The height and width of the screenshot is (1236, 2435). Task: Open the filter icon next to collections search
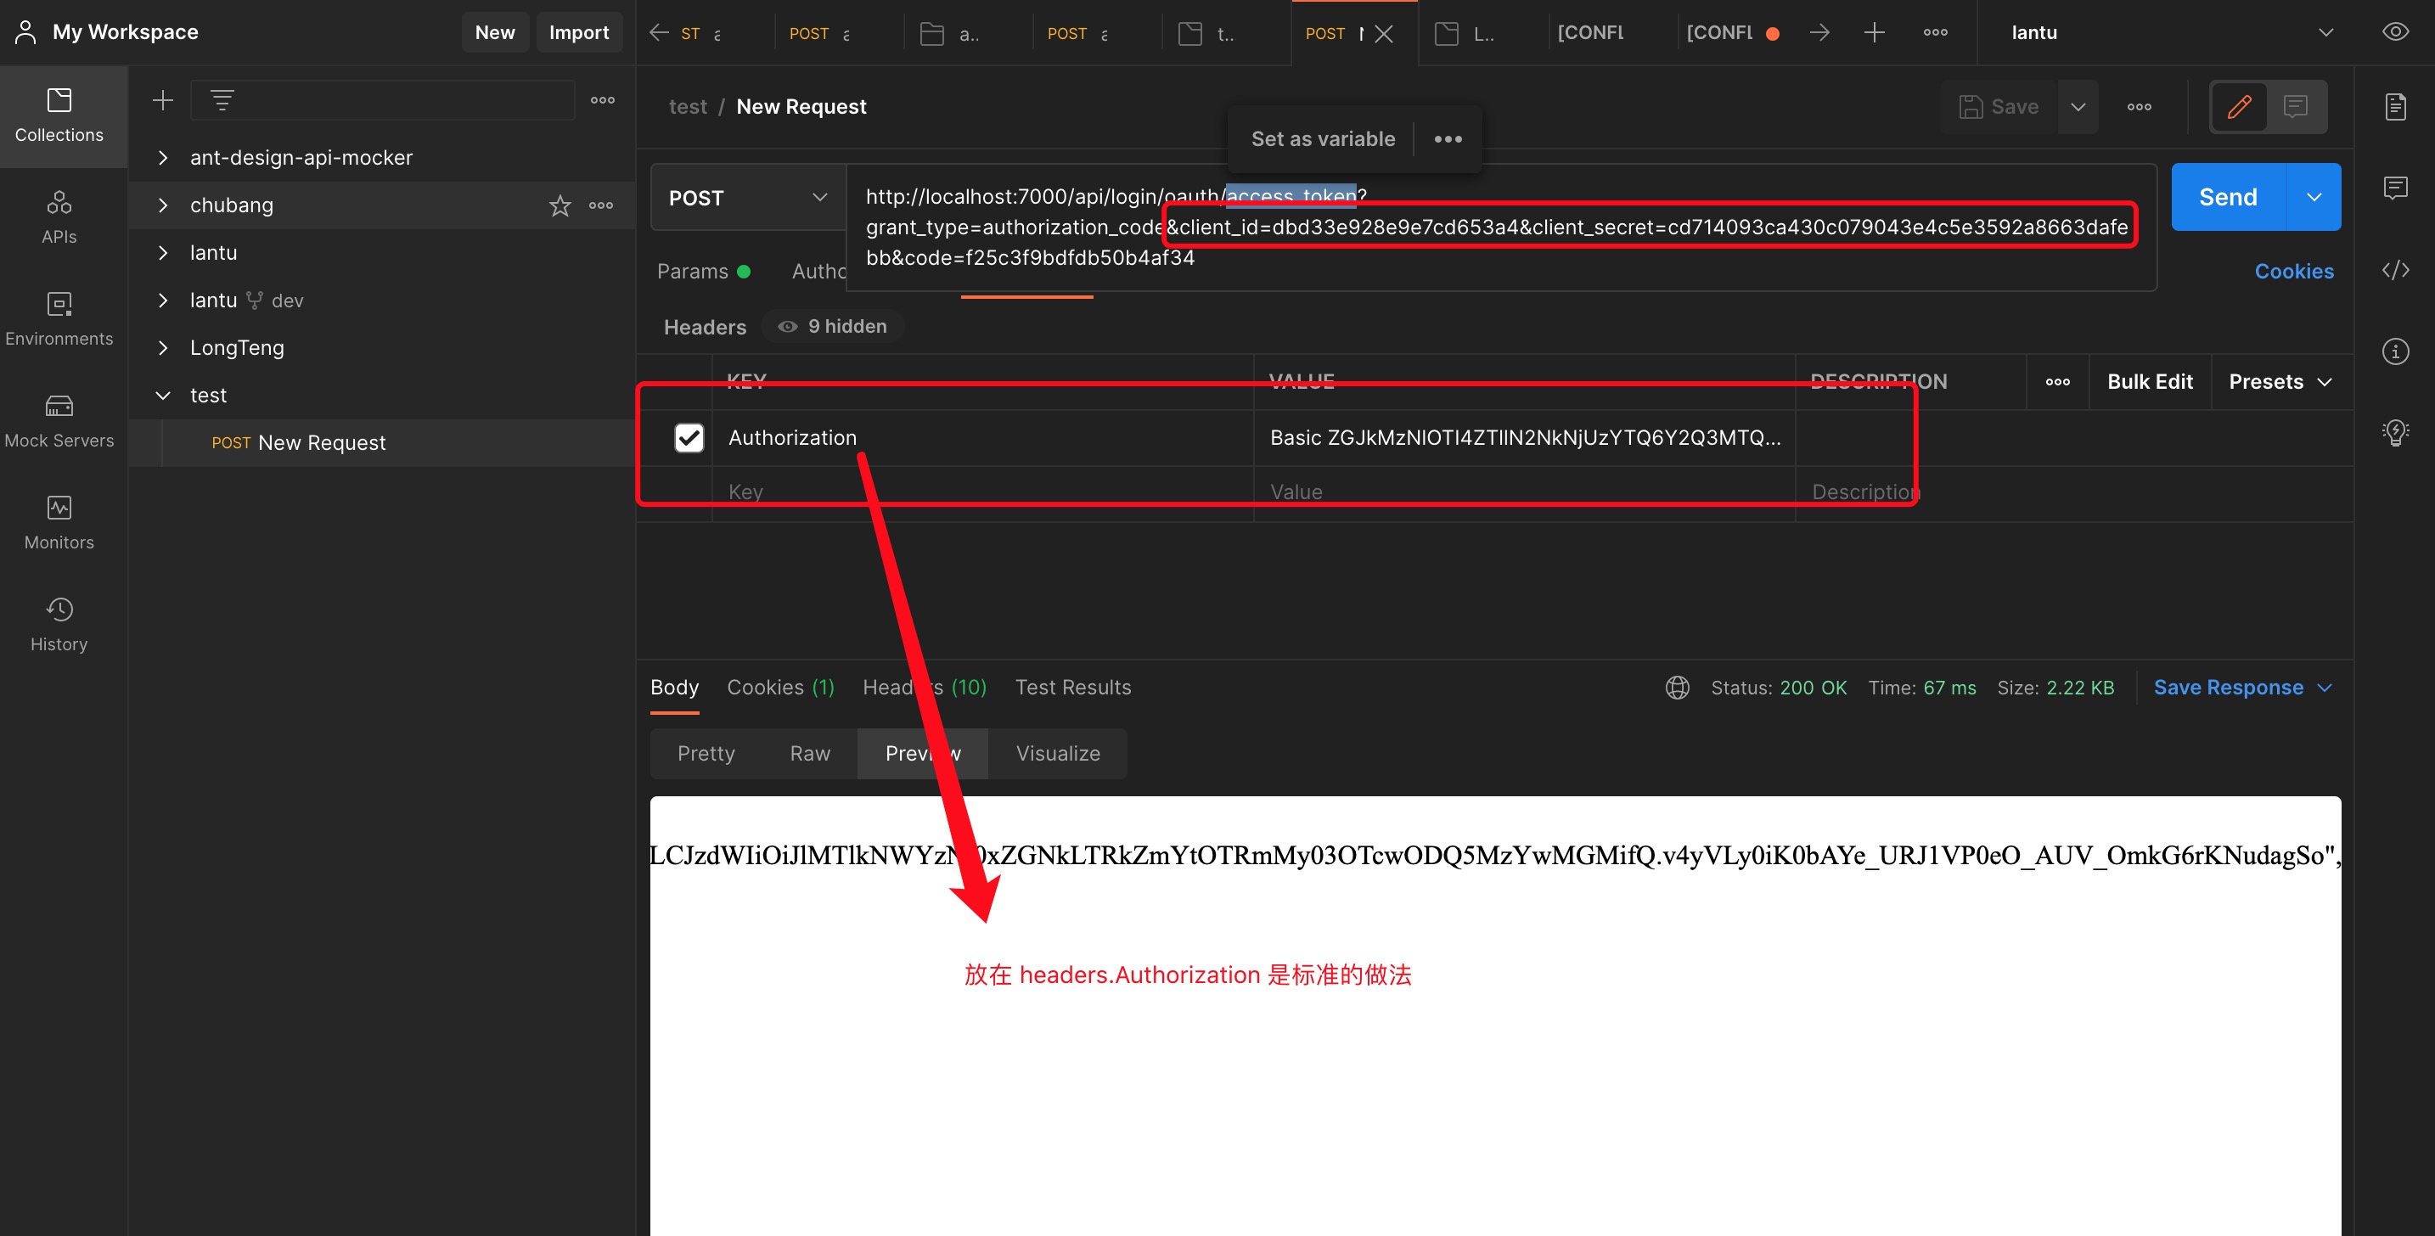(222, 99)
